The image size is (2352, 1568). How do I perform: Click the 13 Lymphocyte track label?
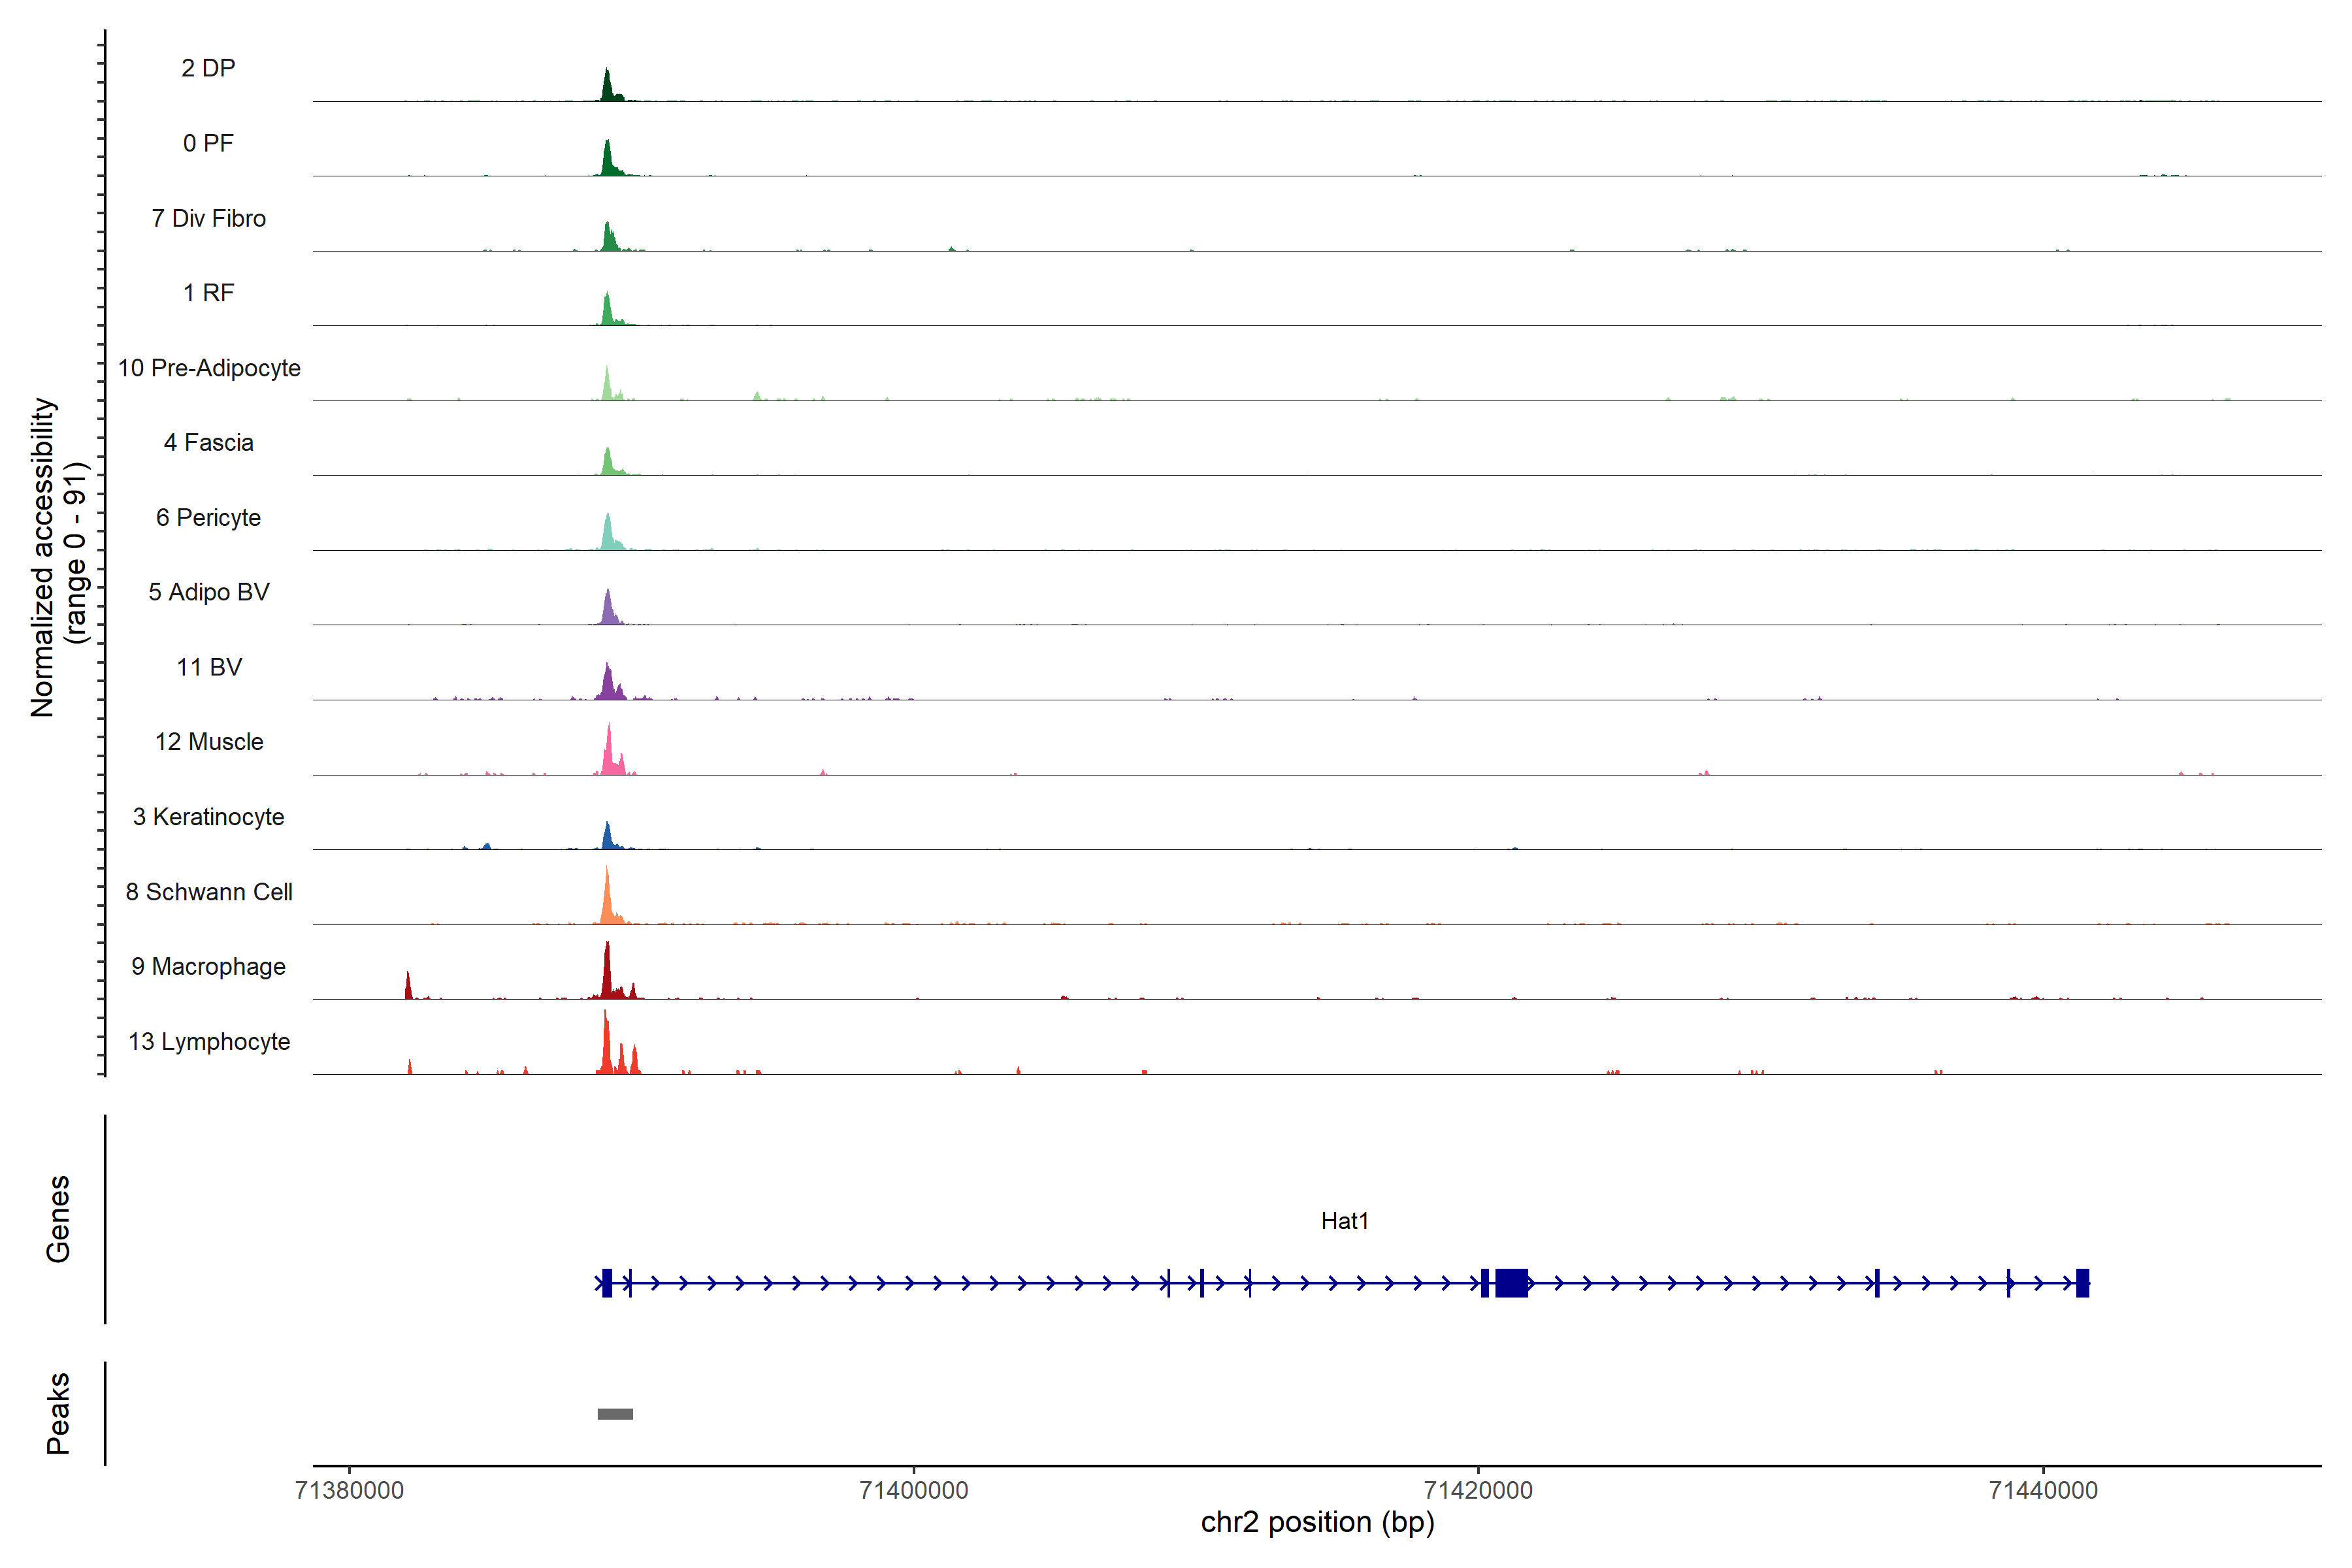tap(209, 1042)
